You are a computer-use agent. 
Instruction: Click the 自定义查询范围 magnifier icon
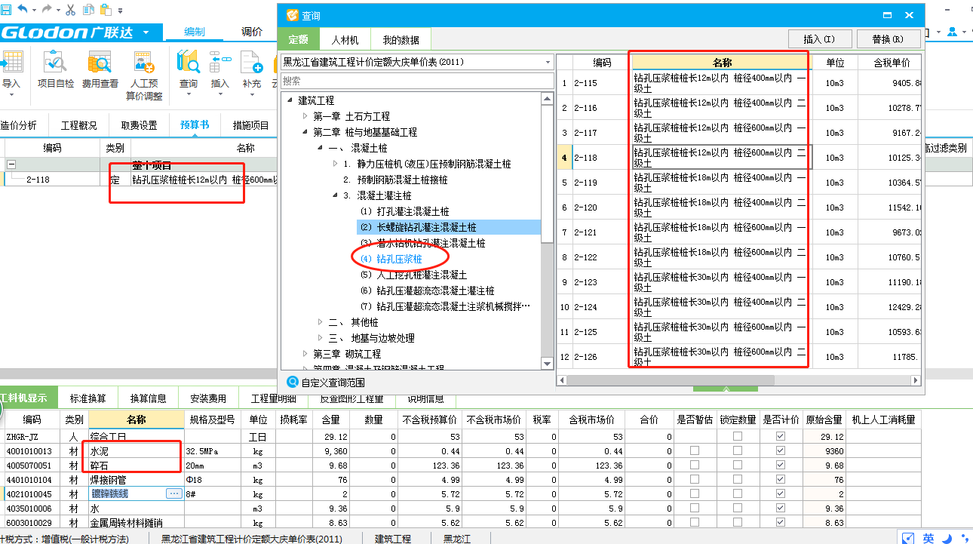point(293,383)
